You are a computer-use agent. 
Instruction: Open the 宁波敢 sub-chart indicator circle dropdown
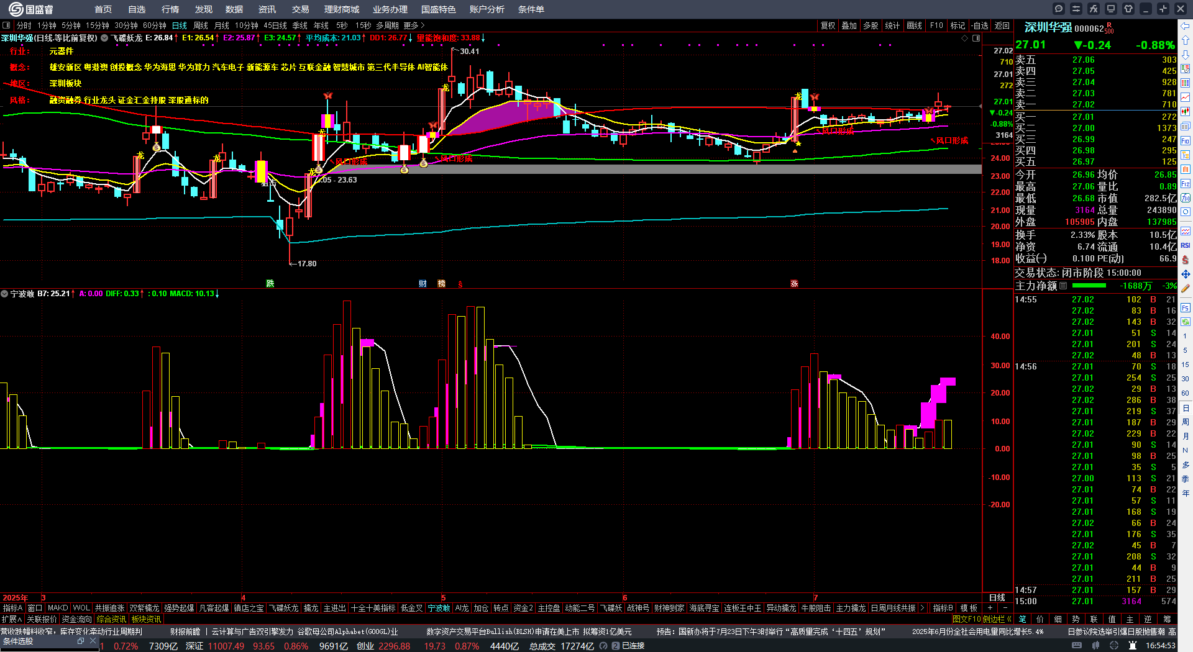(x=4, y=294)
